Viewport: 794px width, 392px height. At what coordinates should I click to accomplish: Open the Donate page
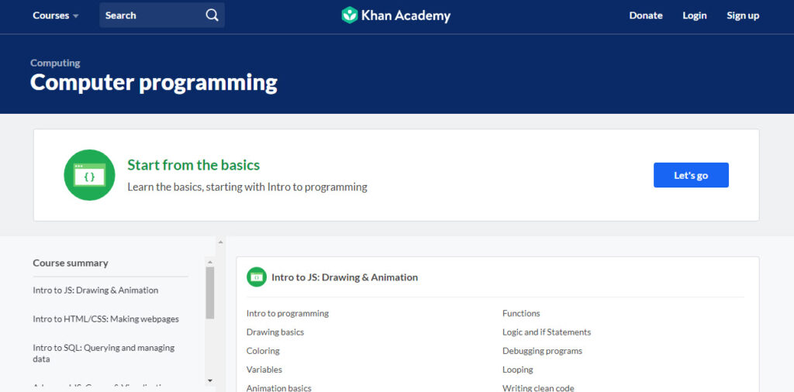[x=646, y=15]
